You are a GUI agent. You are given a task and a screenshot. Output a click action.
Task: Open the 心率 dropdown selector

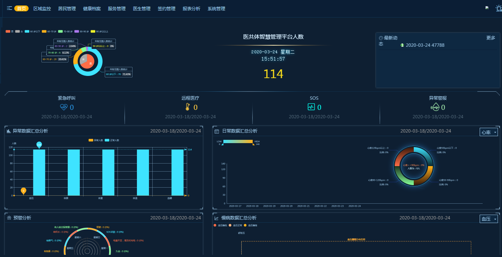click(489, 132)
